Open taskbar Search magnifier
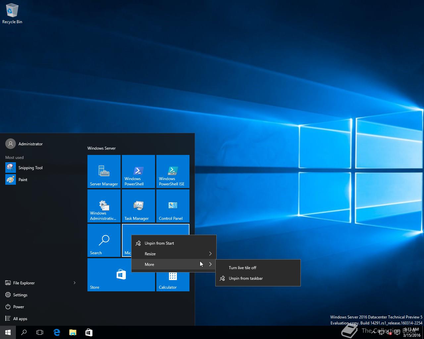424x339 pixels. coord(24,332)
